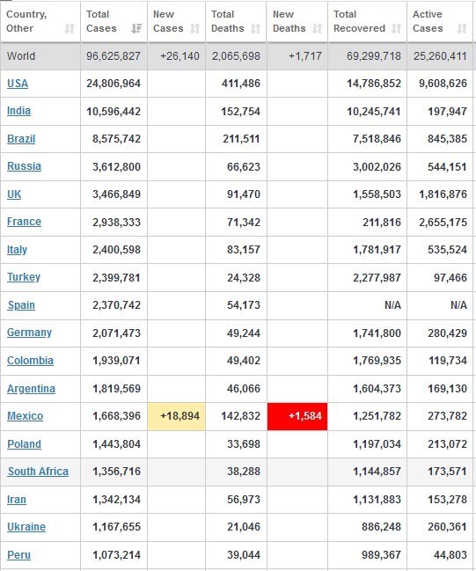Select the World total cases cell
This screenshot has width=476, height=571.
[x=114, y=56]
